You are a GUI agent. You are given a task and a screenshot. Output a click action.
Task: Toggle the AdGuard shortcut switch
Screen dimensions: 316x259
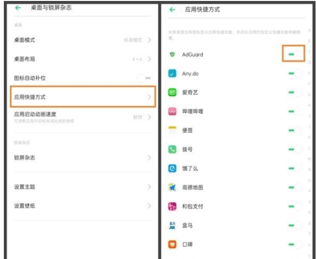coord(294,54)
